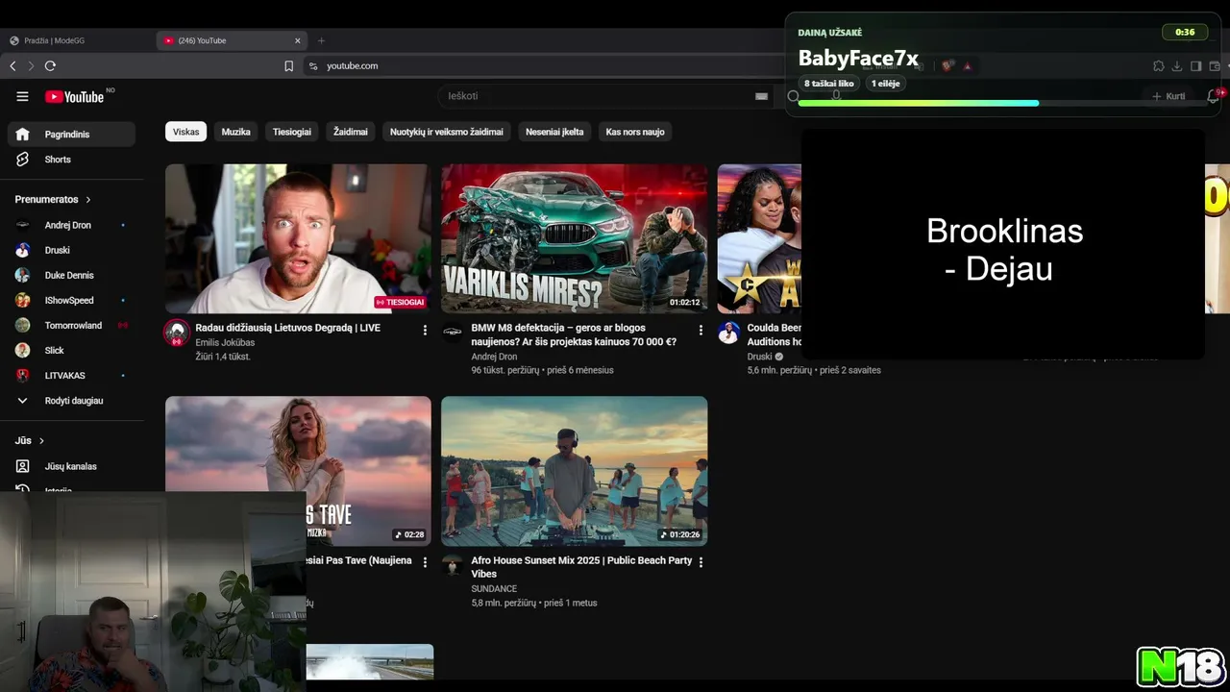
Task: Select the Žaidimai filter chip
Action: pos(351,132)
